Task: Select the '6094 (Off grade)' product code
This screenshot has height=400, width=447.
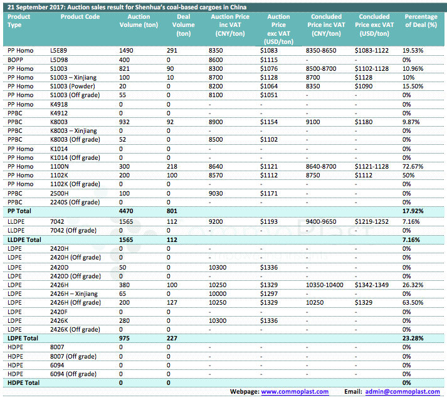Action: click(73, 374)
